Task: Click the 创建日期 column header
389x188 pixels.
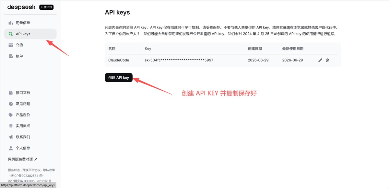Action: coord(255,49)
